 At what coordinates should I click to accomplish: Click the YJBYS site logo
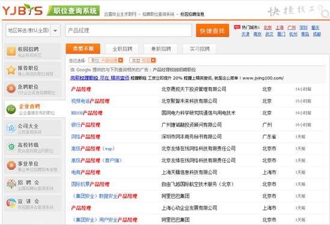pos(22,10)
